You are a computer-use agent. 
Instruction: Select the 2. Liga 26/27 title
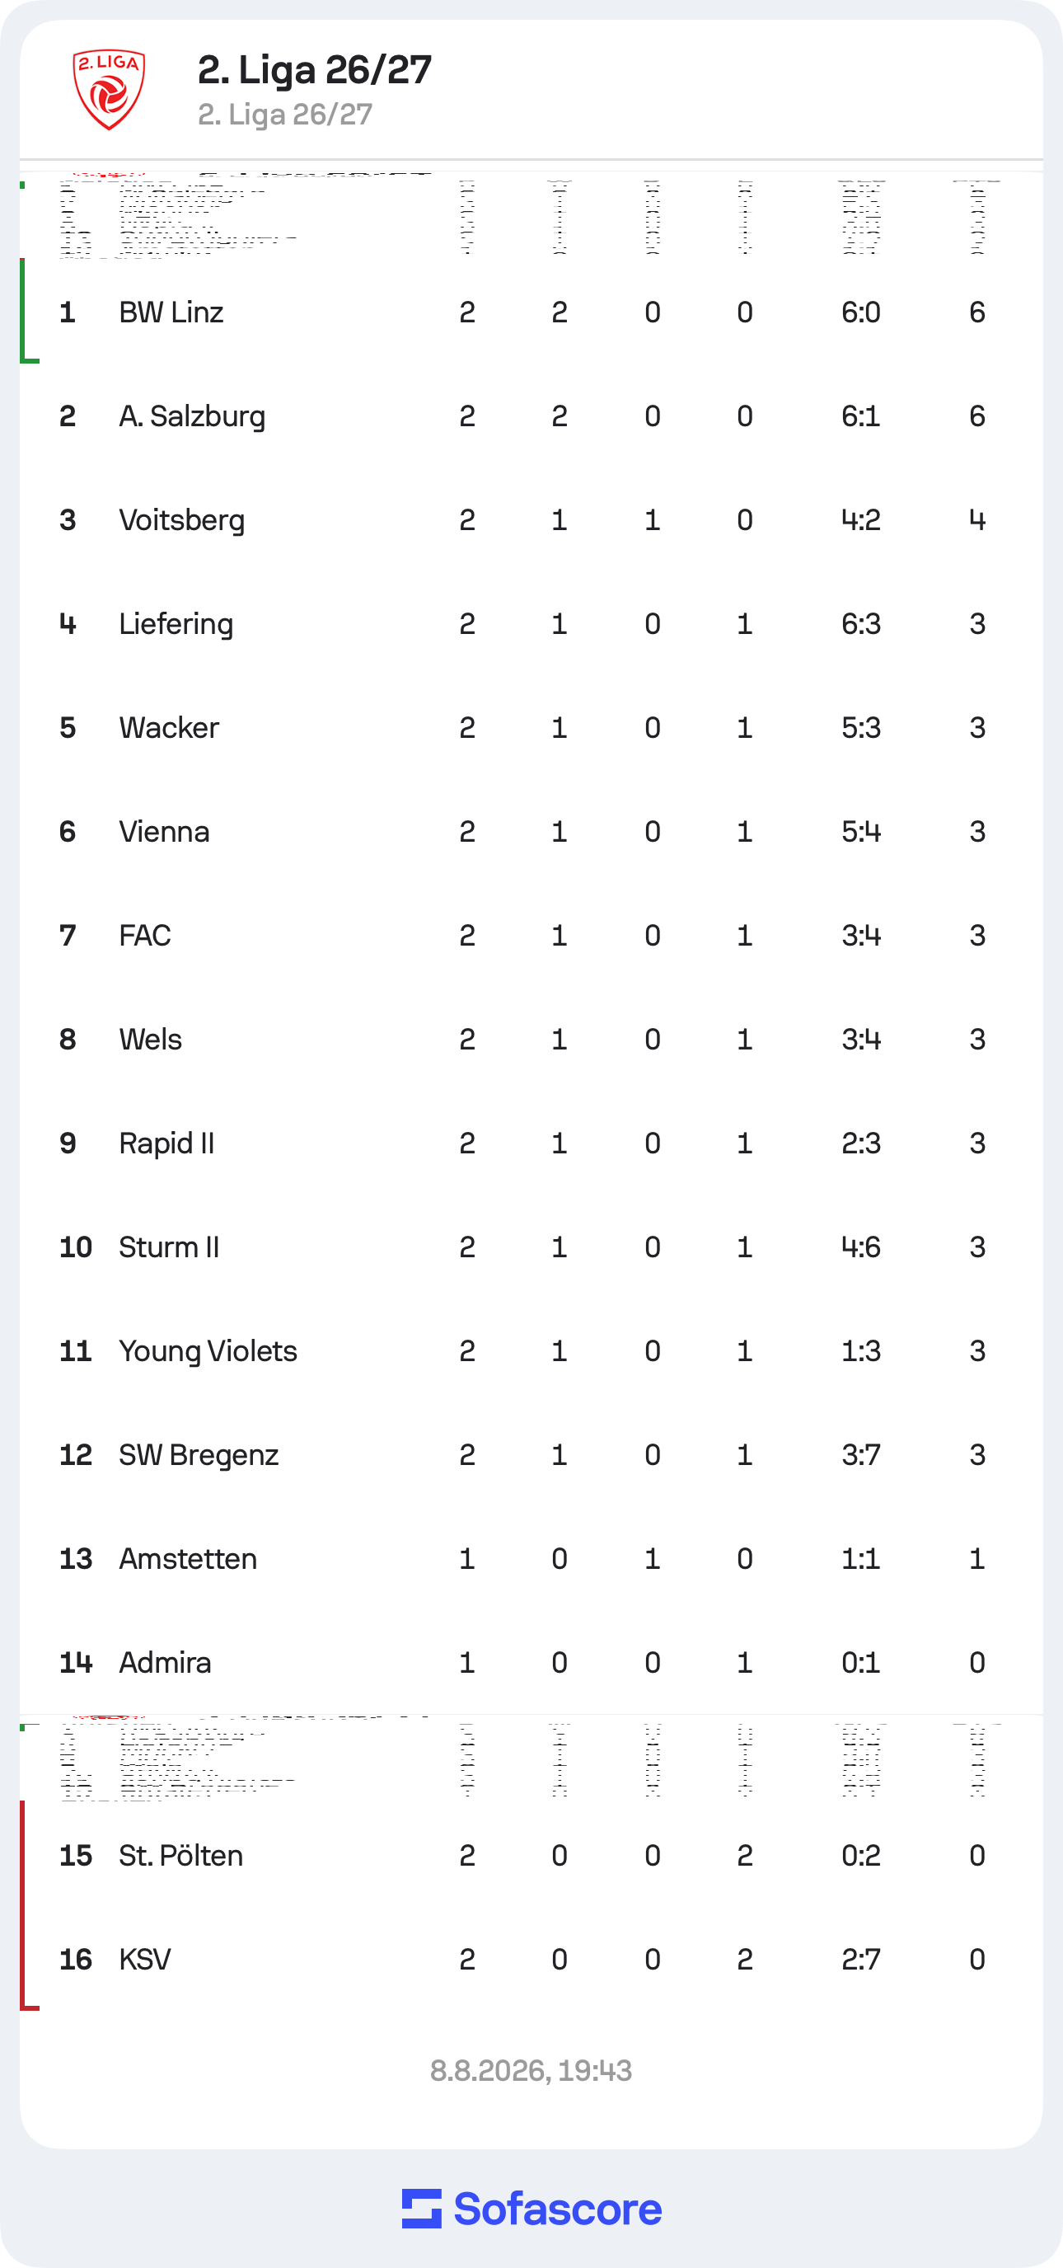coord(314,69)
